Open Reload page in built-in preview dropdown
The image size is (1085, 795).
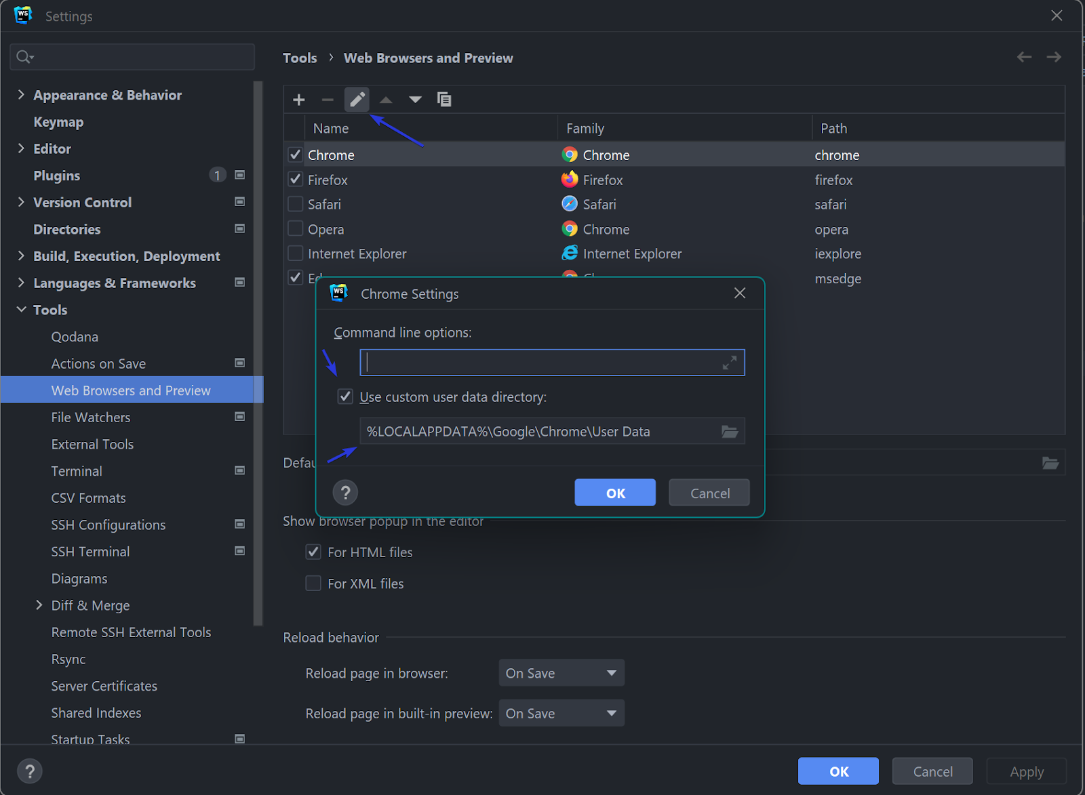(561, 713)
